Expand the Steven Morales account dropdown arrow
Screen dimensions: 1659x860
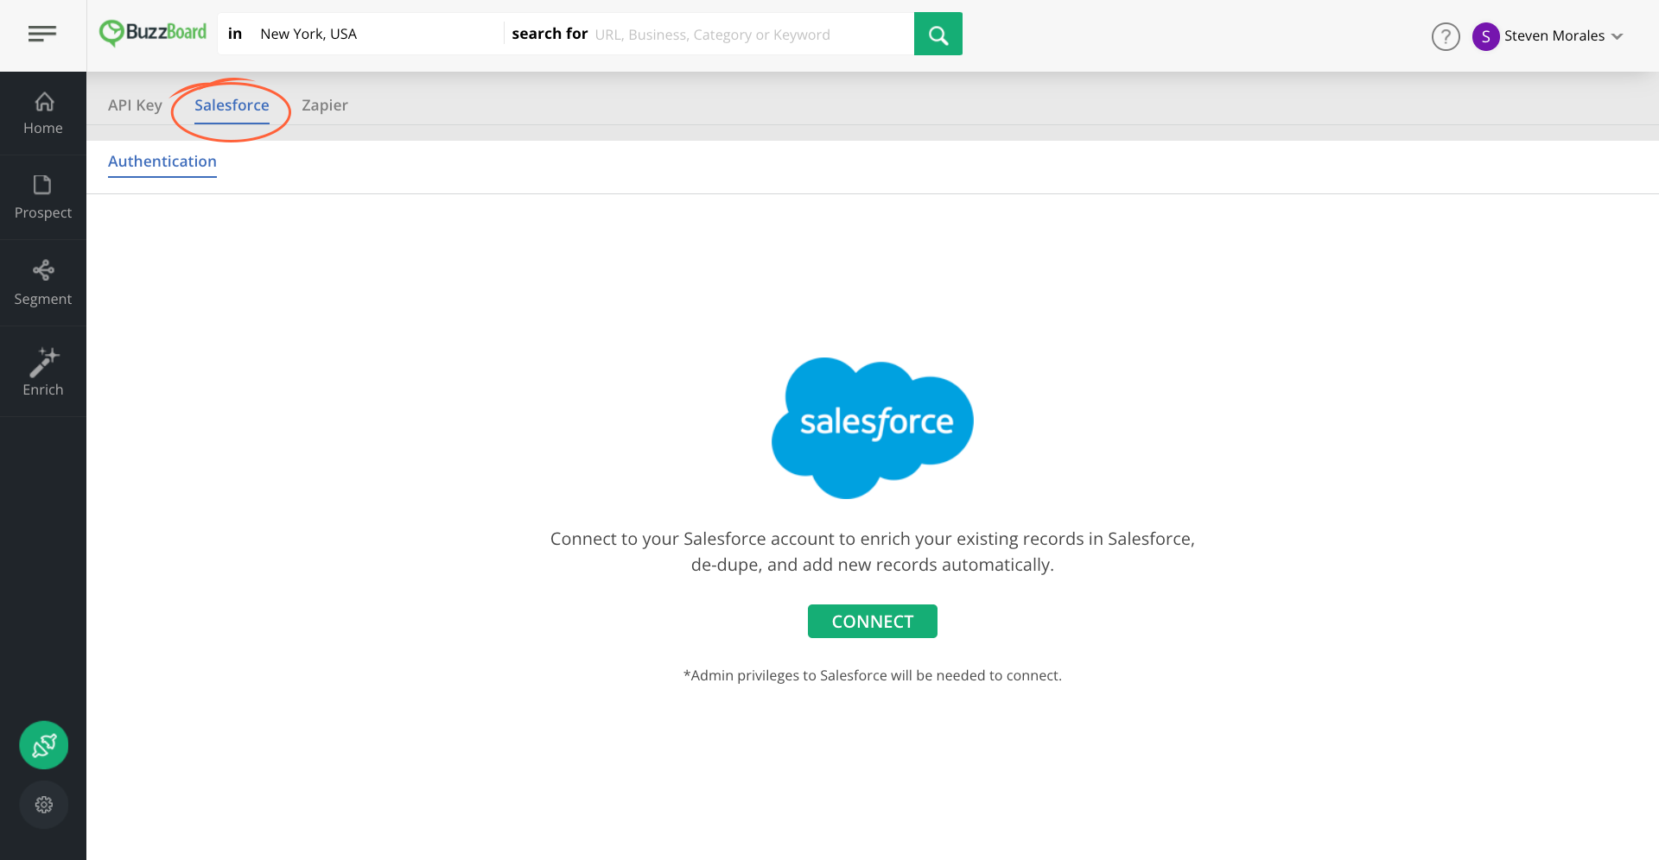[x=1618, y=36]
